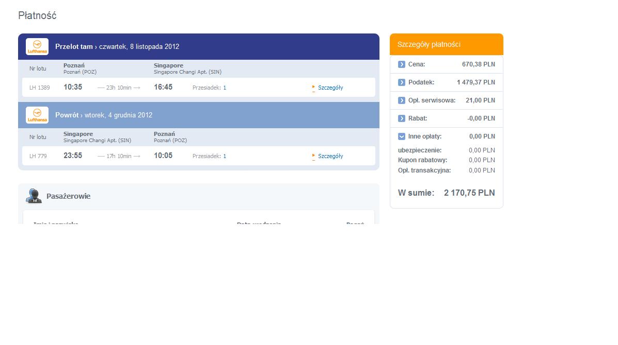
Task: Expand the Rabat discount row arrow
Action: [x=402, y=118]
